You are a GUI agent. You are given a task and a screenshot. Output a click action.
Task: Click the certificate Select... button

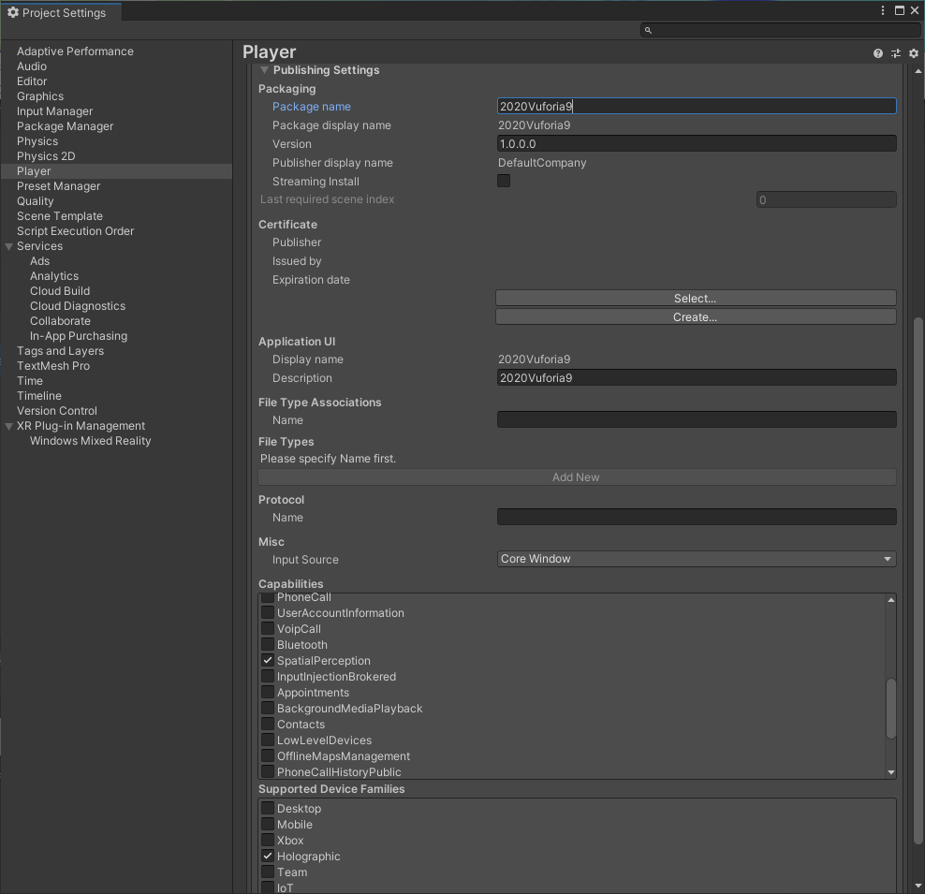tap(695, 299)
